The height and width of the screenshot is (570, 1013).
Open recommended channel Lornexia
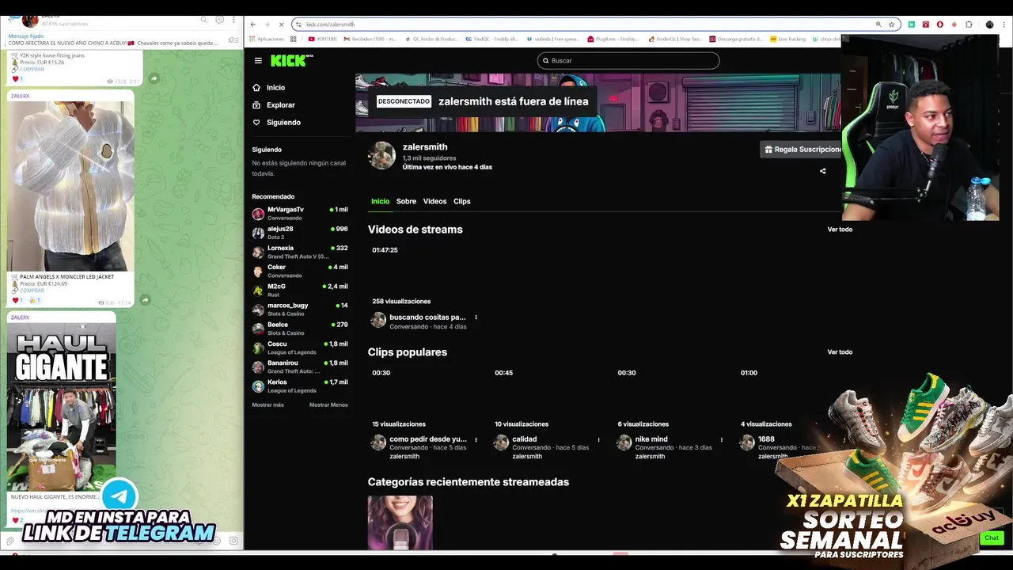(x=300, y=252)
